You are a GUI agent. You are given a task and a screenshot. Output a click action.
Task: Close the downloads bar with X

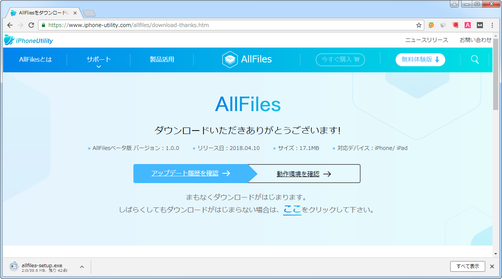click(x=492, y=266)
